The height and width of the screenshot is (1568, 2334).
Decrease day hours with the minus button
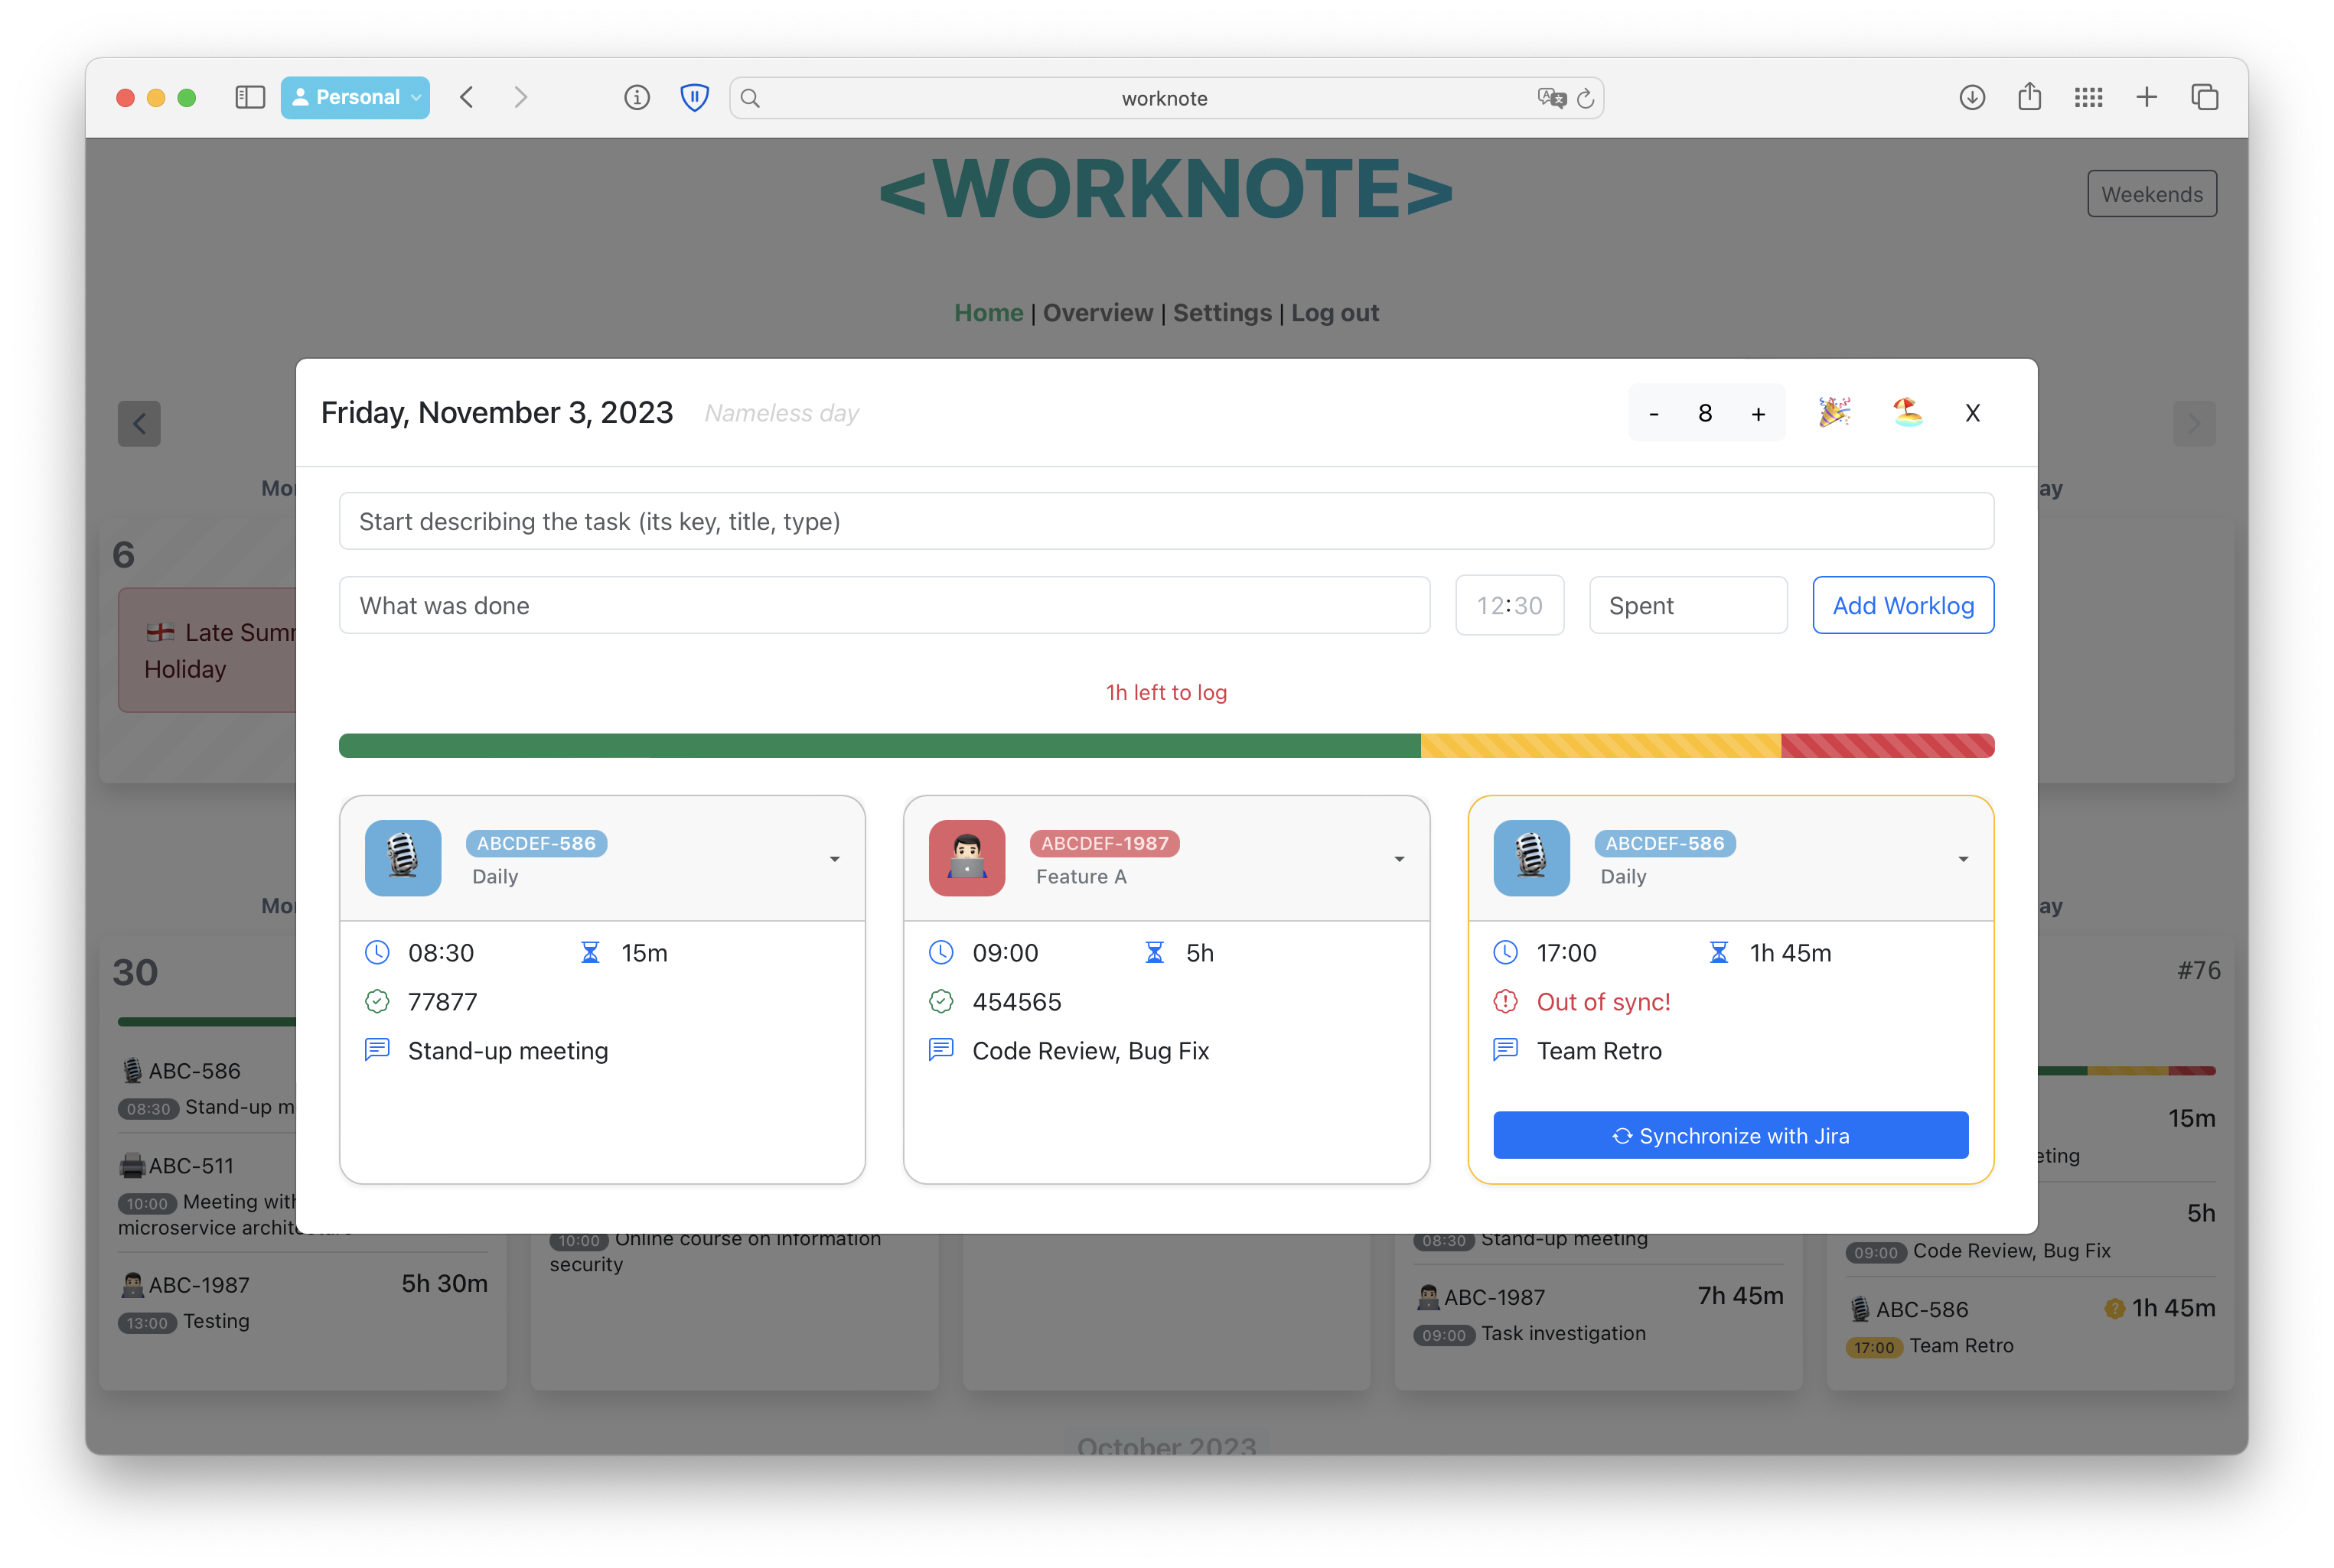click(x=1654, y=413)
